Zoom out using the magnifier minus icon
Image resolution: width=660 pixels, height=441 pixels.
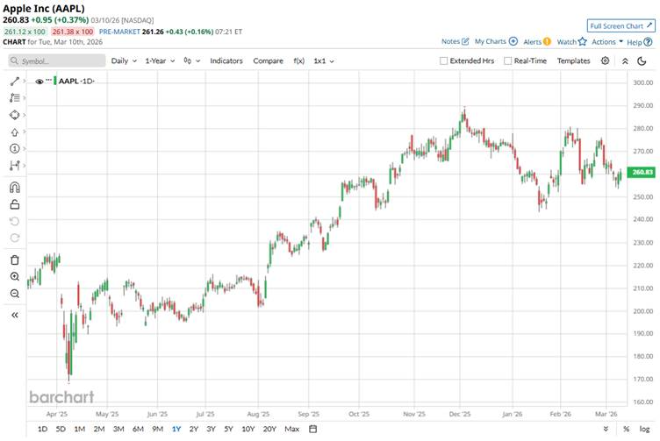pyautogui.click(x=15, y=293)
